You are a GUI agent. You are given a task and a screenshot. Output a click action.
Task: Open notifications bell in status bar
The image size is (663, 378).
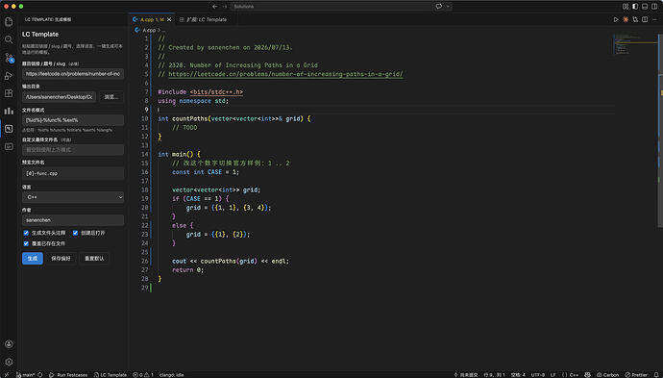click(656, 374)
